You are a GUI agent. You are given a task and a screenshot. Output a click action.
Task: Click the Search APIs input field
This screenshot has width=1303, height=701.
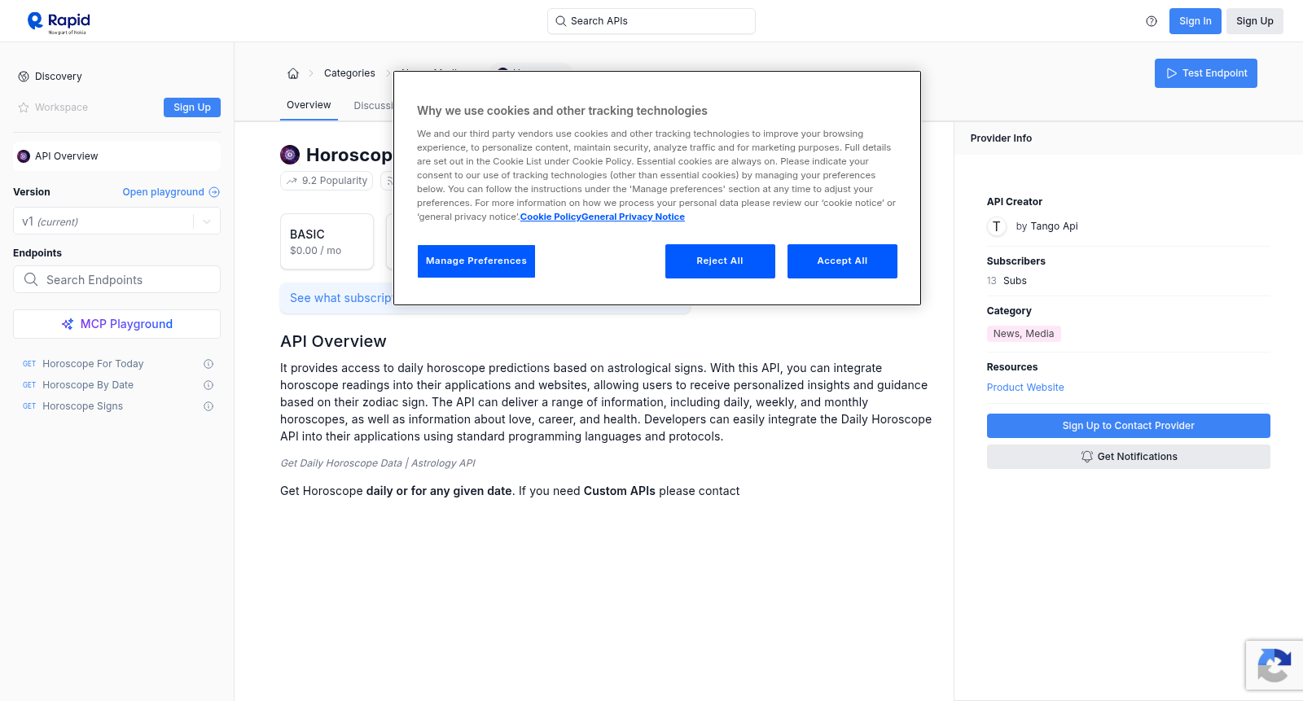click(x=651, y=21)
